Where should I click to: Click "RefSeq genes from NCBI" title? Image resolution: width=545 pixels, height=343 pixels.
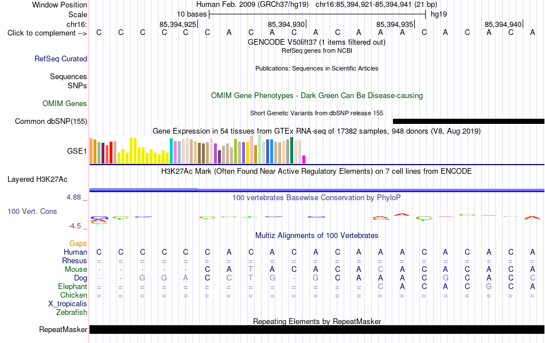(x=317, y=50)
